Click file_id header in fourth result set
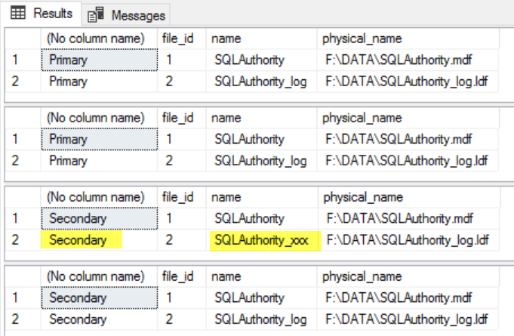The width and height of the screenshot is (514, 336). click(182, 276)
